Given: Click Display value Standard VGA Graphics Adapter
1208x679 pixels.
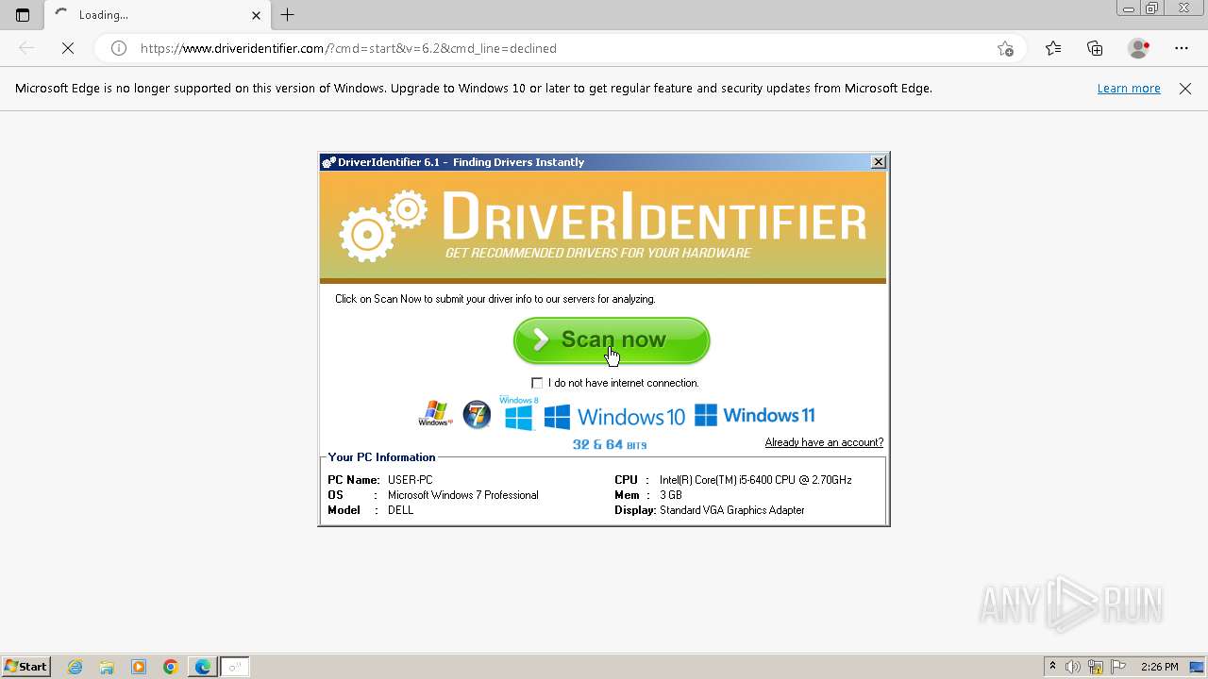Looking at the screenshot, I should coord(731,510).
